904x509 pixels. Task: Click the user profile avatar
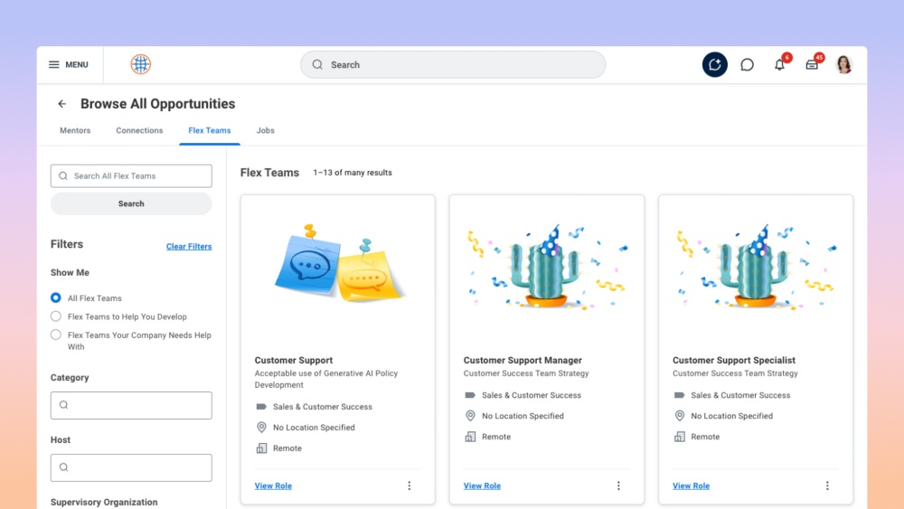coord(844,64)
